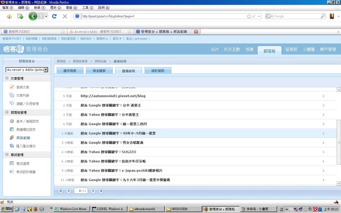Open the 帳戶管理 section in the top navigation
This screenshot has height=213, width=341.
328,49
